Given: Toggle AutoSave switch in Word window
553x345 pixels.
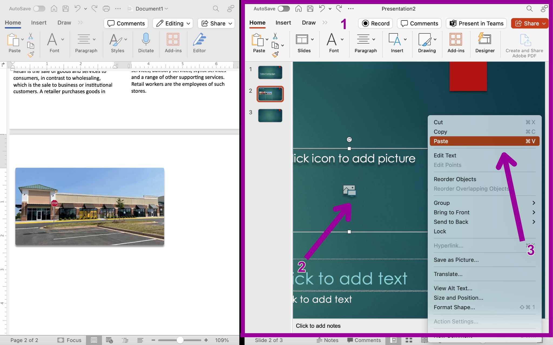Looking at the screenshot, I should tap(39, 9).
